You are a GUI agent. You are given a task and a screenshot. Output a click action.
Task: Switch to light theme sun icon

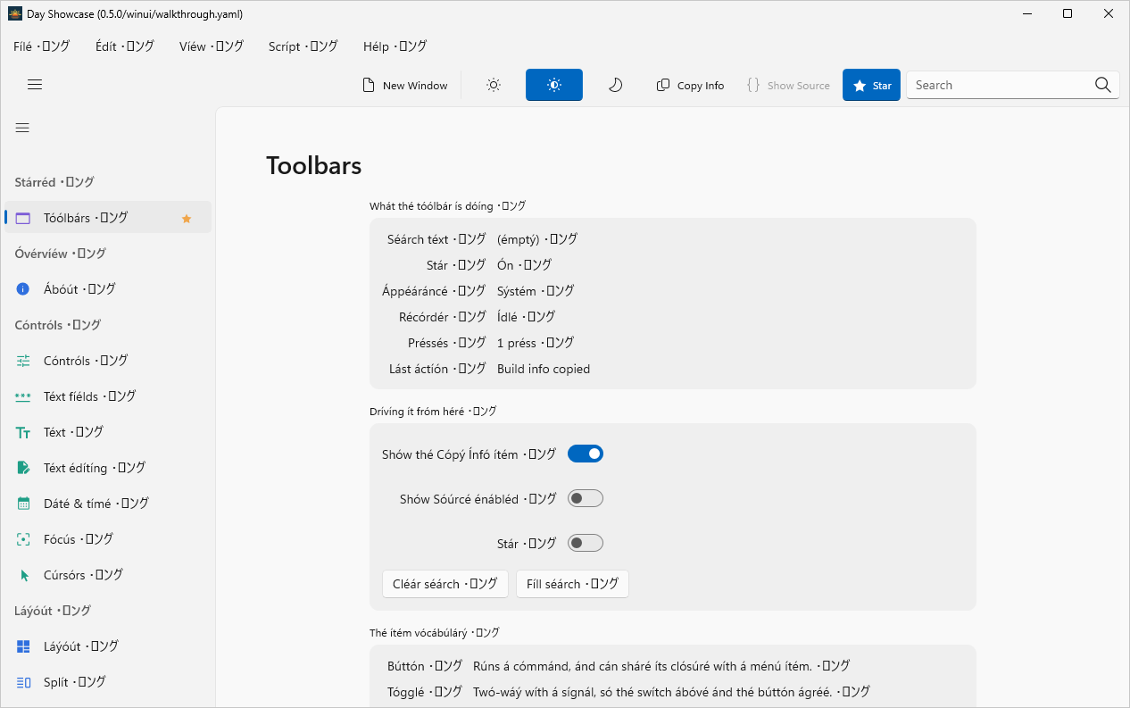(x=494, y=85)
